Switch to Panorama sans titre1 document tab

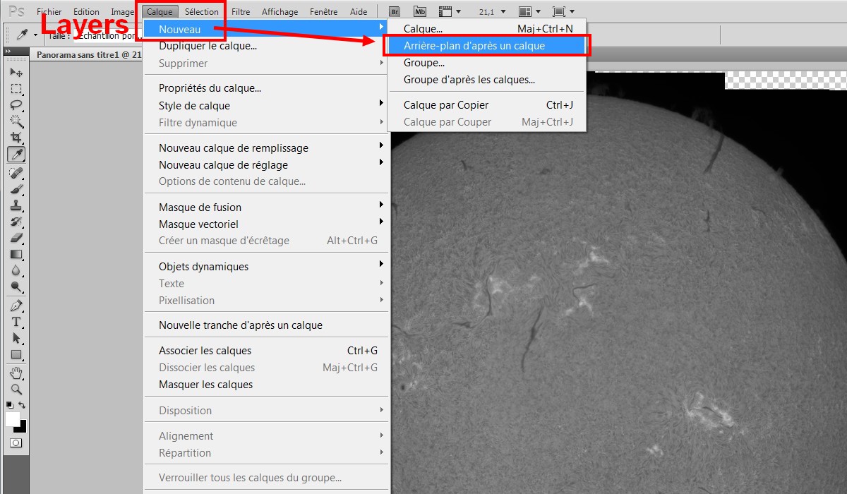[x=88, y=54]
